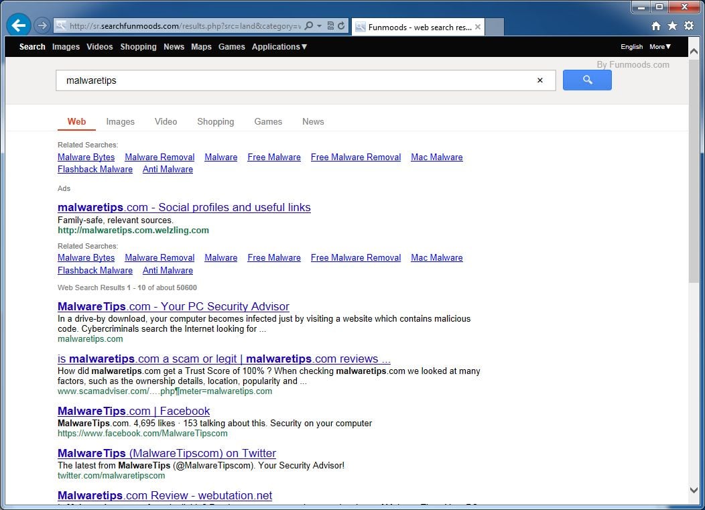Clear the search box with the X icon
The image size is (705, 510).
point(540,80)
